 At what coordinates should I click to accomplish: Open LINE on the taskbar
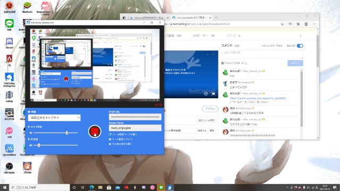click(161, 187)
